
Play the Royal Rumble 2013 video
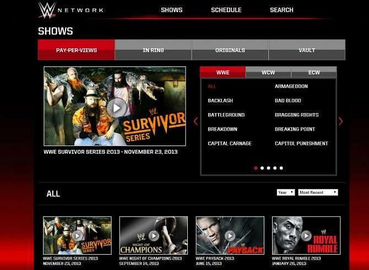(306, 235)
